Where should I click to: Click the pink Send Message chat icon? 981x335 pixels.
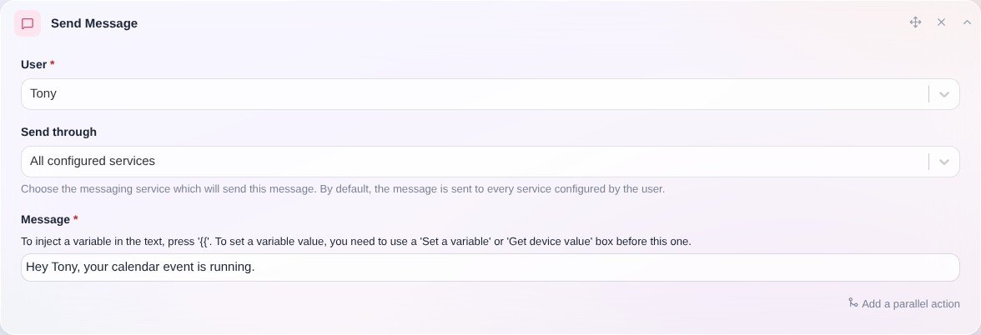28,23
